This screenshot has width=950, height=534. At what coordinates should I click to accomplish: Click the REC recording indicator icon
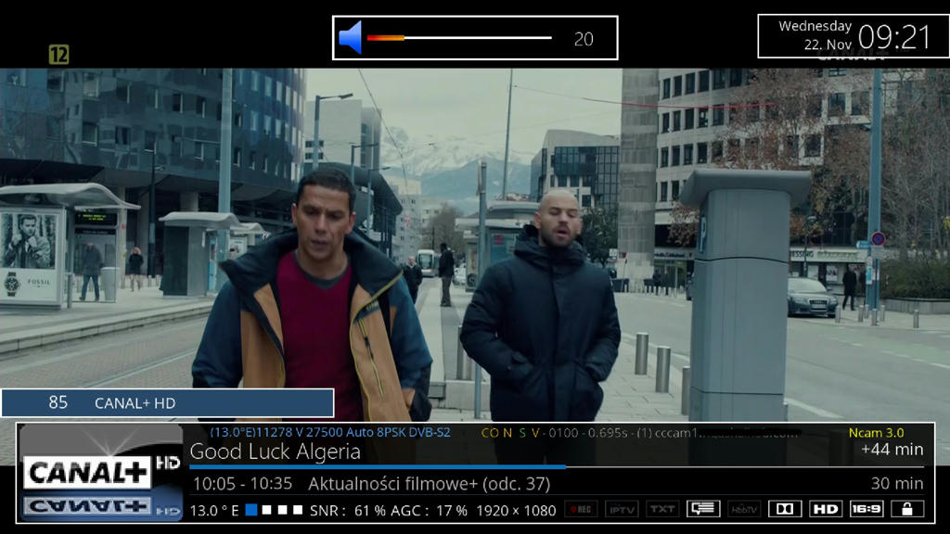(581, 509)
